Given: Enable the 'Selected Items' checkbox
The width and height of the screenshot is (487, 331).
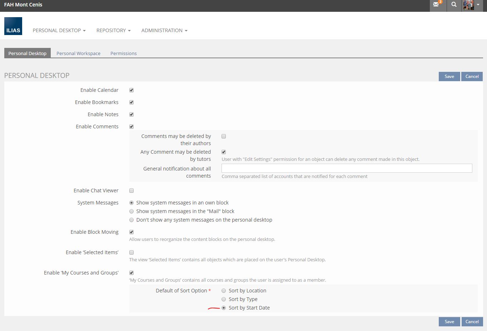Looking at the screenshot, I should [x=131, y=252].
